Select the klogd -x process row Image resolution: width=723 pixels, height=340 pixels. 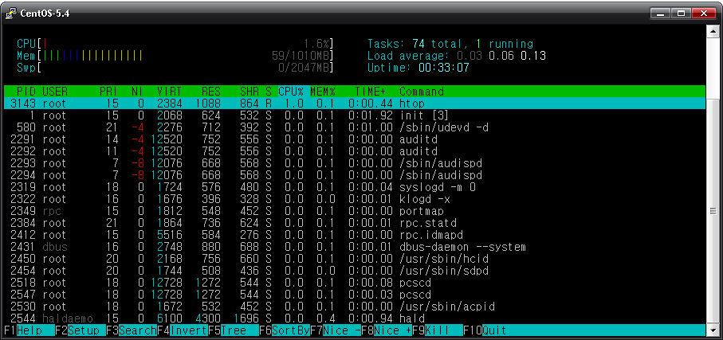tap(355, 199)
